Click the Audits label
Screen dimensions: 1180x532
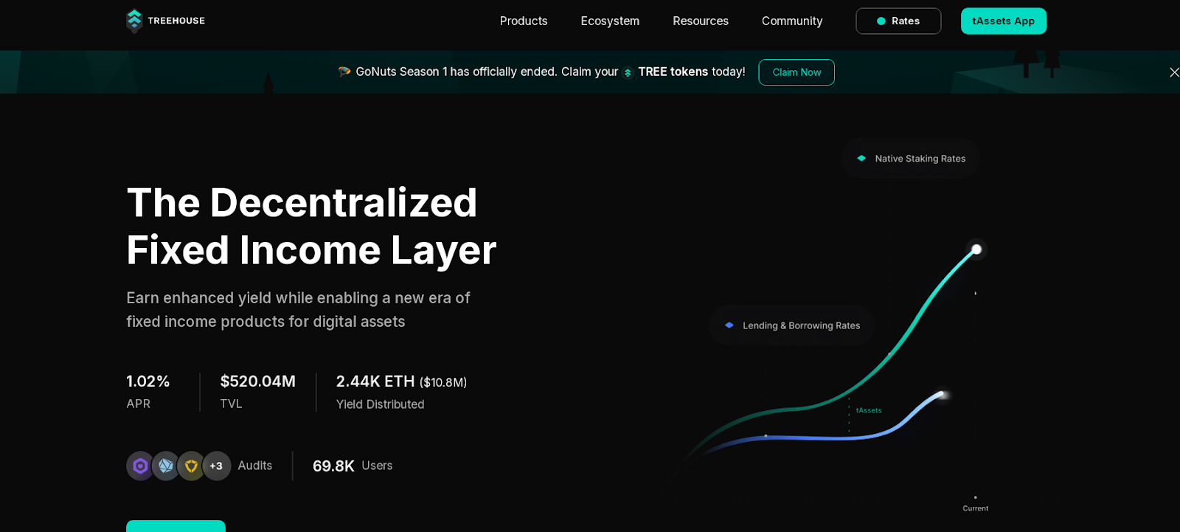coord(254,466)
